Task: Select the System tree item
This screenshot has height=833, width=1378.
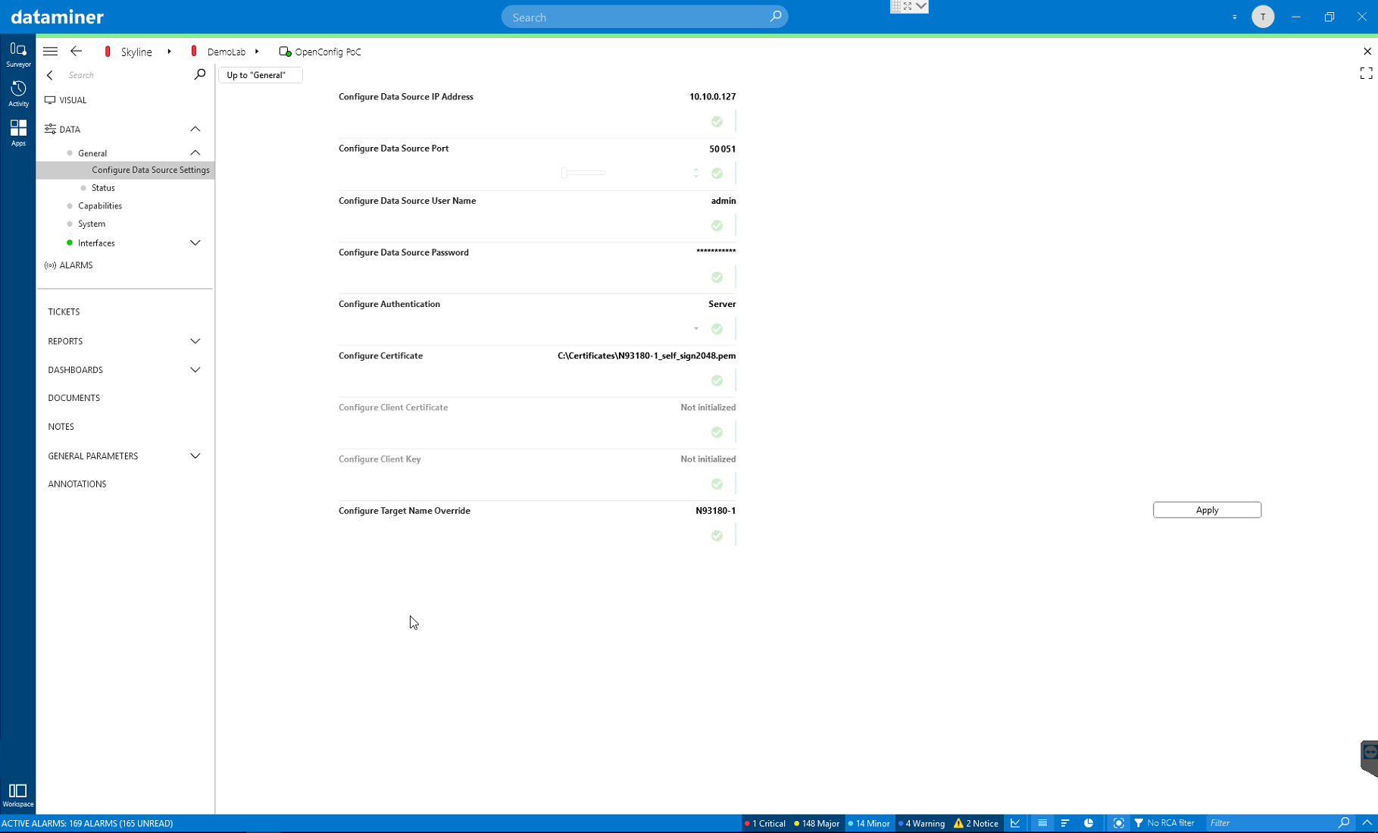Action: (91, 224)
